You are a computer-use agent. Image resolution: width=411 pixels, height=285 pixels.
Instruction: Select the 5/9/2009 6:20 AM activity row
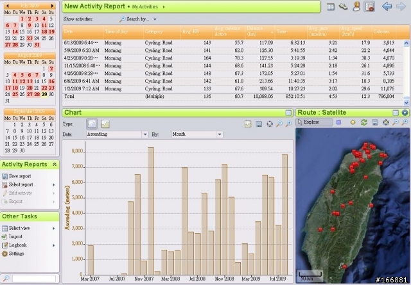click(x=232, y=50)
